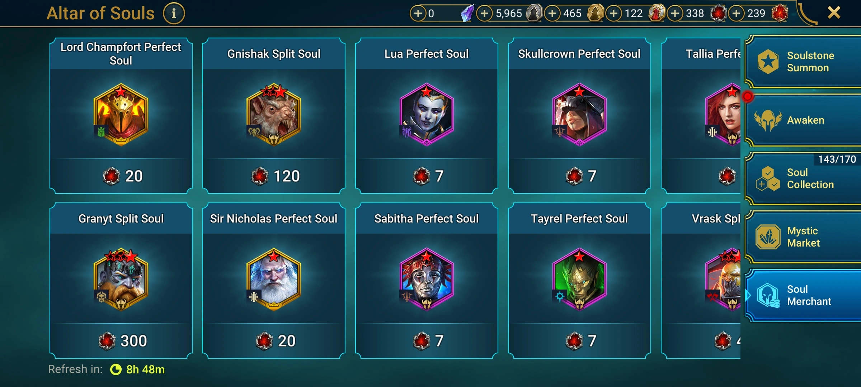The image size is (861, 387).
Task: Tap the plus next to 465
Action: coord(552,14)
